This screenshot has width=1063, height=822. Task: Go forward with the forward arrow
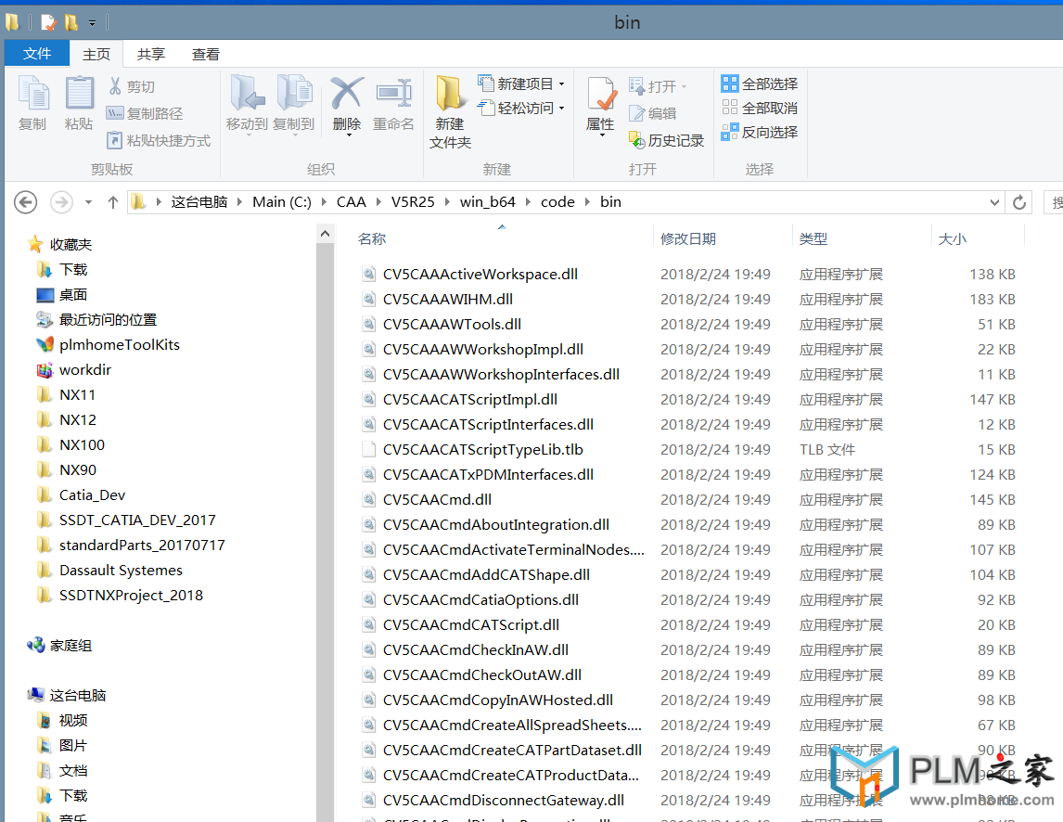coord(62,202)
